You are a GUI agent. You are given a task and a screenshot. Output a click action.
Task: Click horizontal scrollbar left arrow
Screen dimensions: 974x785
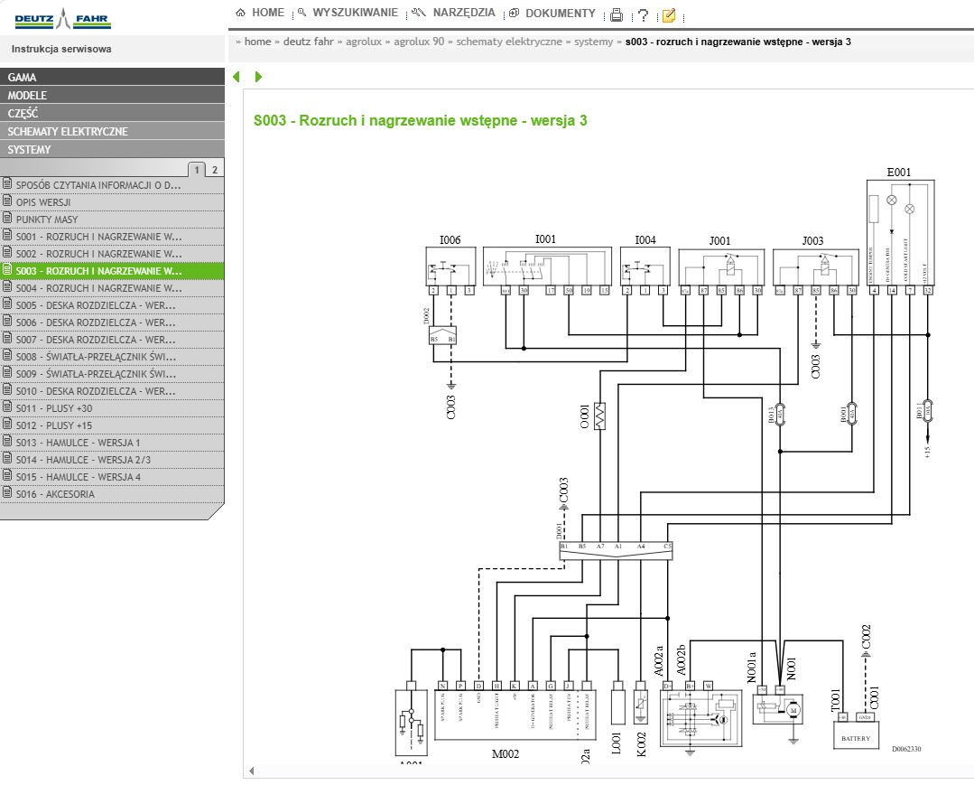pos(252,771)
